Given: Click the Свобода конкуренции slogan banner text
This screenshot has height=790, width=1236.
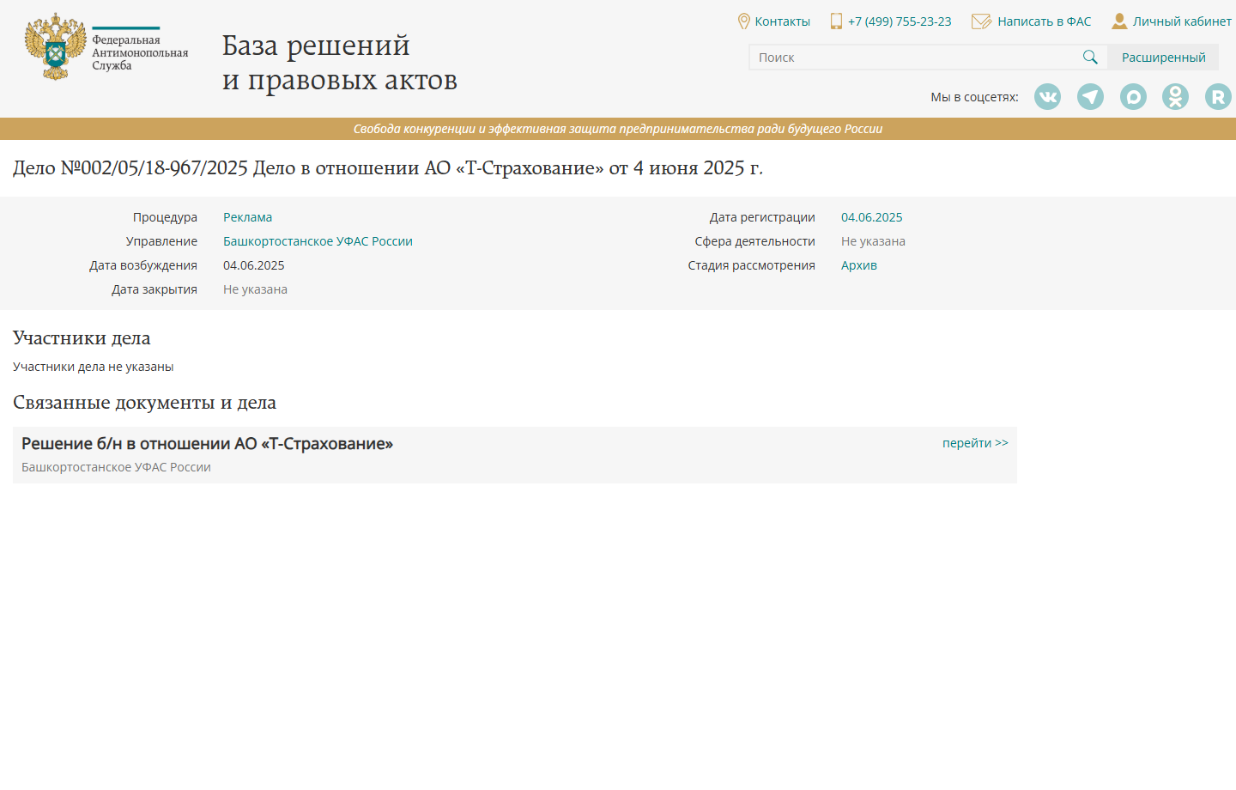Looking at the screenshot, I should click(x=618, y=129).
